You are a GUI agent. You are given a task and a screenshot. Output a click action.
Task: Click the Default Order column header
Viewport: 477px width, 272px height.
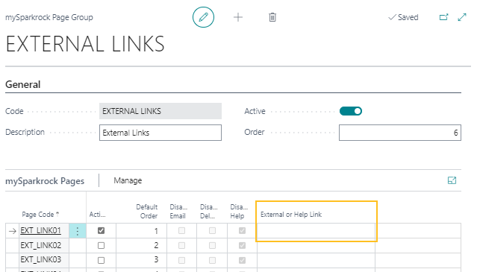point(146,212)
